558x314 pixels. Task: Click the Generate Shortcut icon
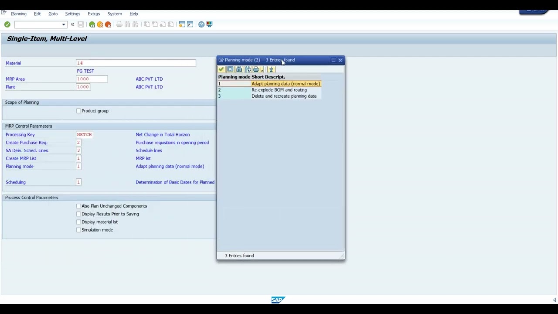click(x=190, y=24)
